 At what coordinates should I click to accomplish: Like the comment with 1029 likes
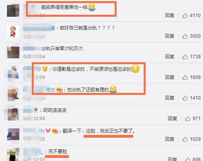pyautogui.click(x=185, y=139)
